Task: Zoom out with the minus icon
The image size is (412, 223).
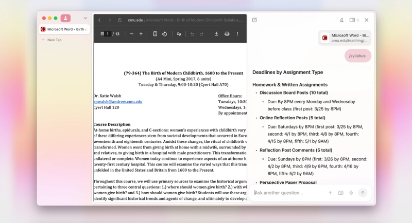Action: click(132, 34)
